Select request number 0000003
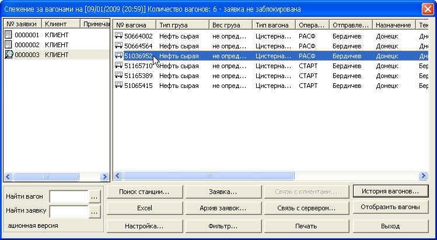Image resolution: width=437 pixels, height=240 pixels. tap(27, 55)
